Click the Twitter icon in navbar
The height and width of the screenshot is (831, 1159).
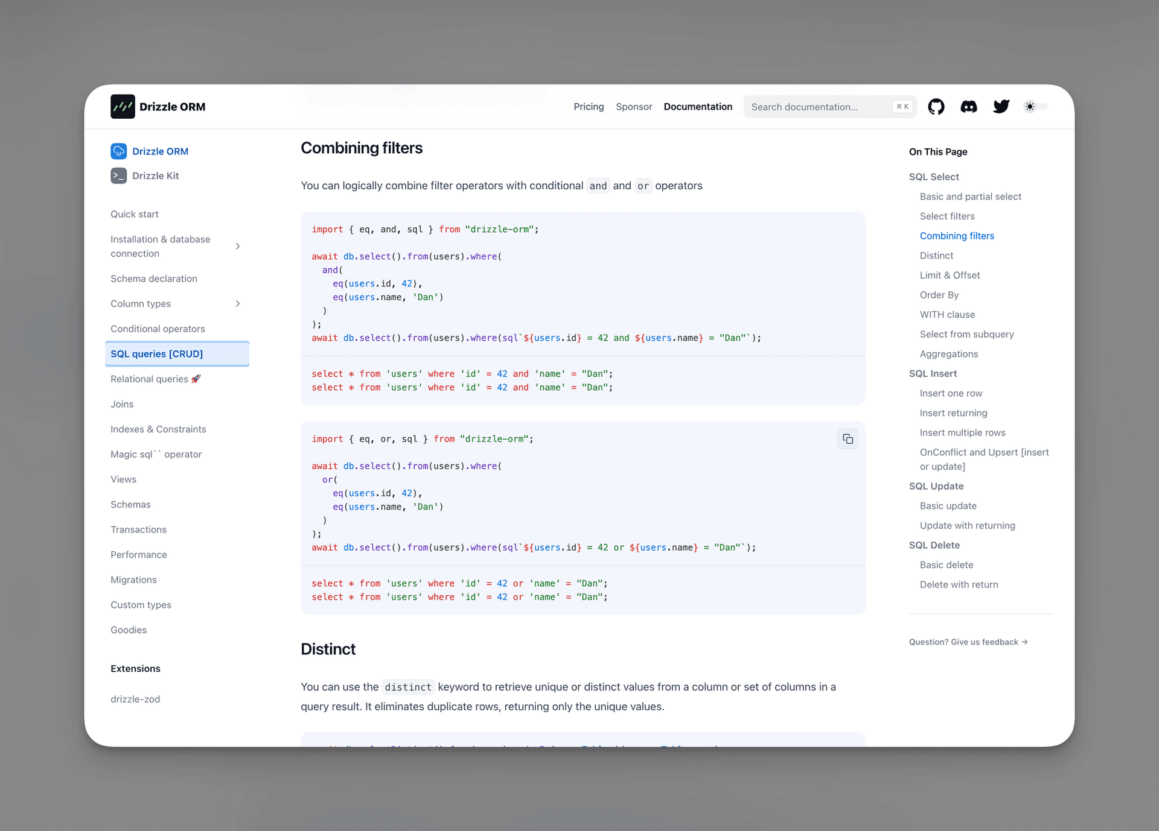tap(1001, 106)
